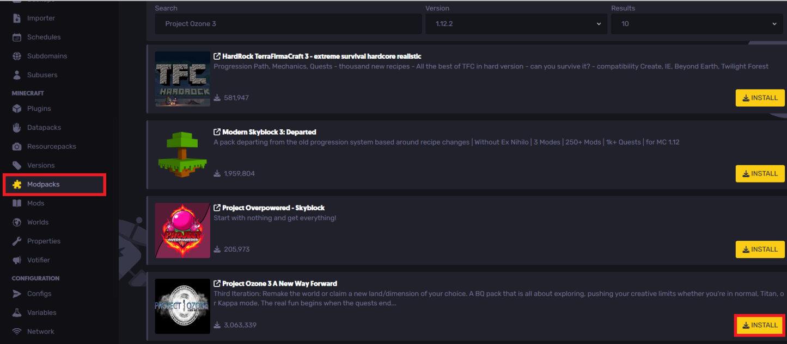The width and height of the screenshot is (787, 344).
Task: Expand the Version 1.12.2 dropdown
Action: [x=516, y=24]
